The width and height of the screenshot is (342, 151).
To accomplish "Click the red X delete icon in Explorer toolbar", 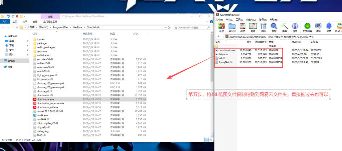I will 17,16.
